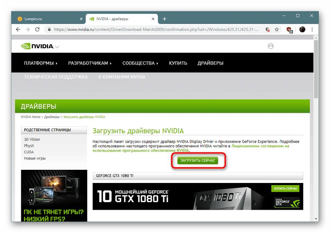Maximize the browser window
This screenshot has width=330, height=233.
tap(298, 16)
